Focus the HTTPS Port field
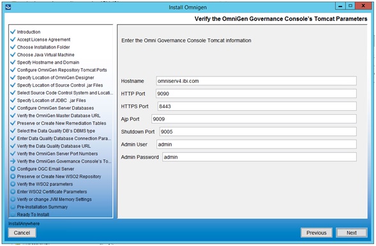 point(257,106)
